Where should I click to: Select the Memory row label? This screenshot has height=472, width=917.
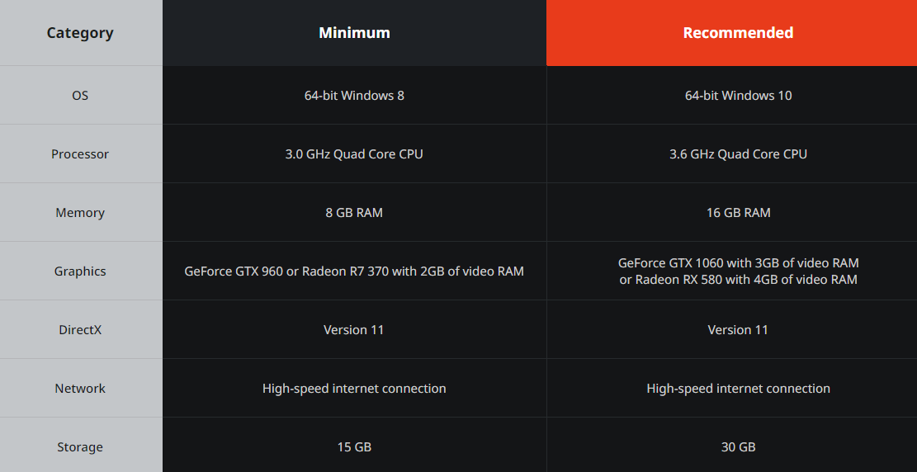point(80,213)
